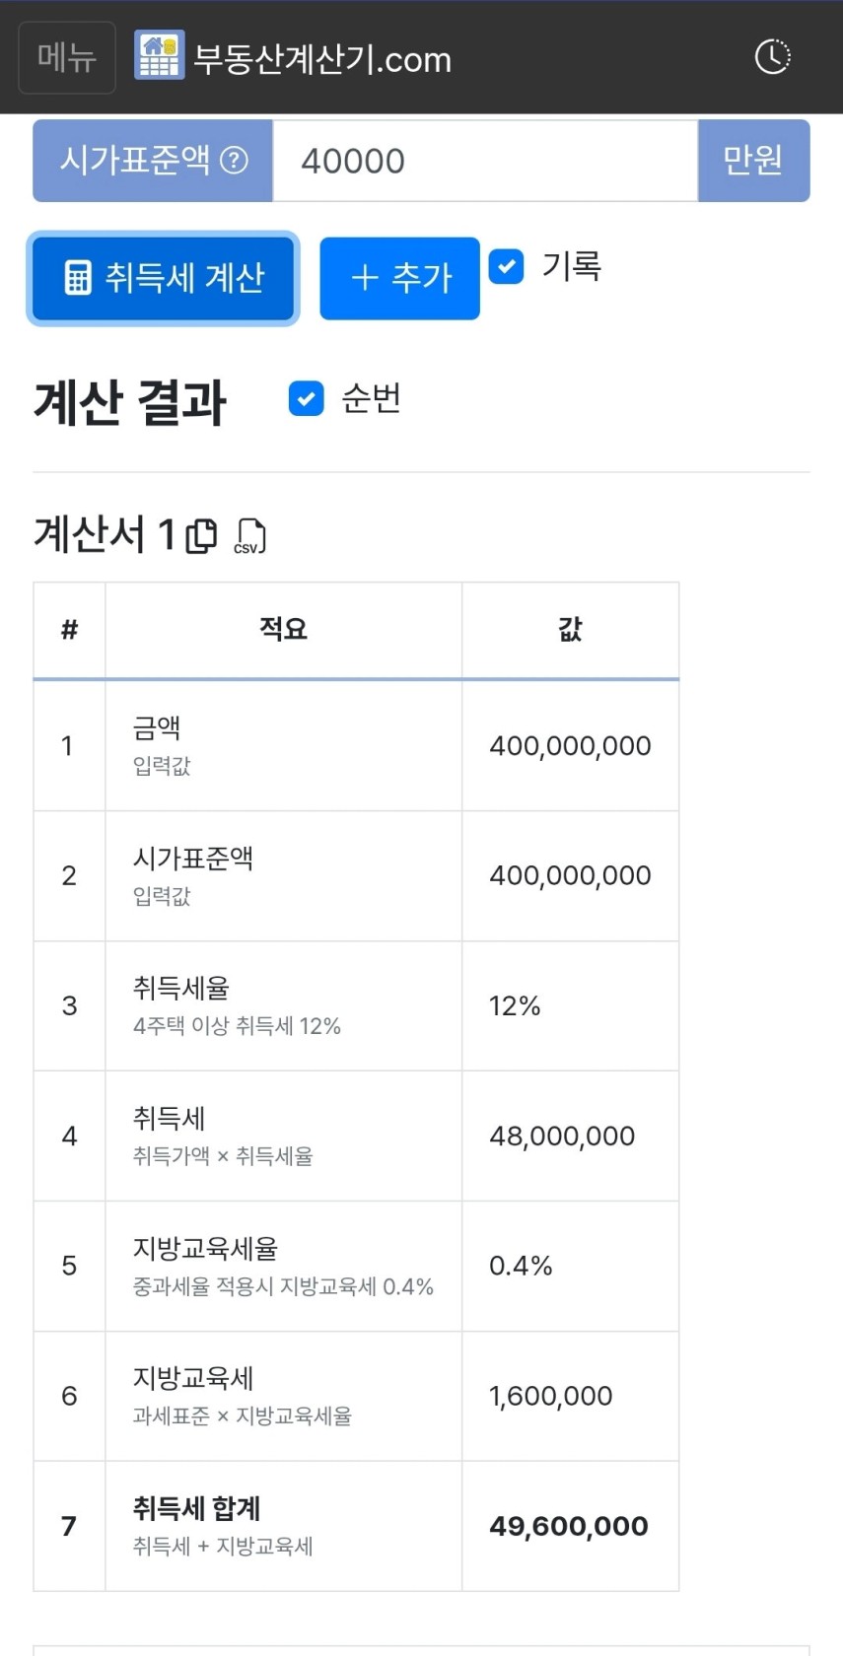The image size is (843, 1656).
Task: Select the 지방교육세 value 1,600,000
Action: [x=550, y=1396]
